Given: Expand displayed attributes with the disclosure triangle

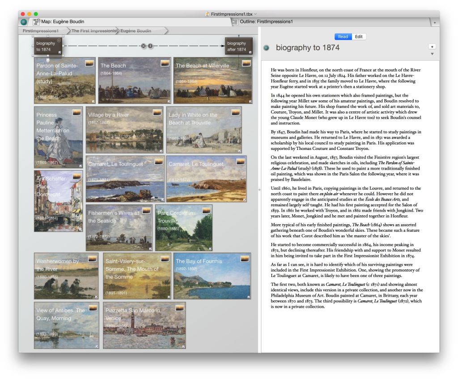Looking at the screenshot, I should pos(432,54).
